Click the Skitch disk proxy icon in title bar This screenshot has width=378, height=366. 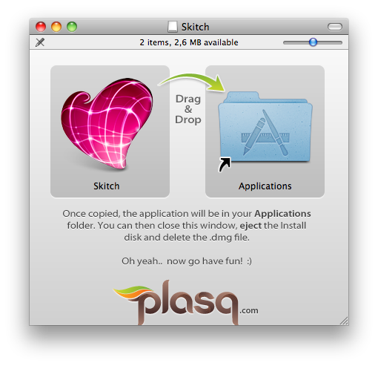(x=173, y=27)
